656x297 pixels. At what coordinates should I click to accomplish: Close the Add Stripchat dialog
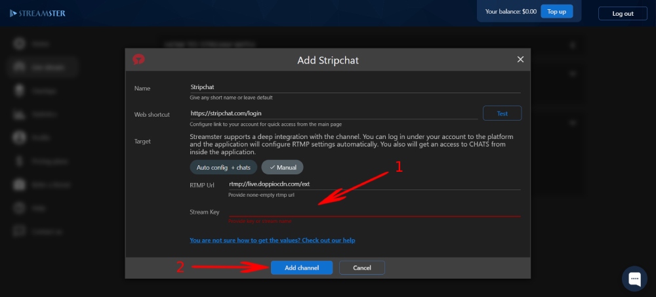(520, 60)
